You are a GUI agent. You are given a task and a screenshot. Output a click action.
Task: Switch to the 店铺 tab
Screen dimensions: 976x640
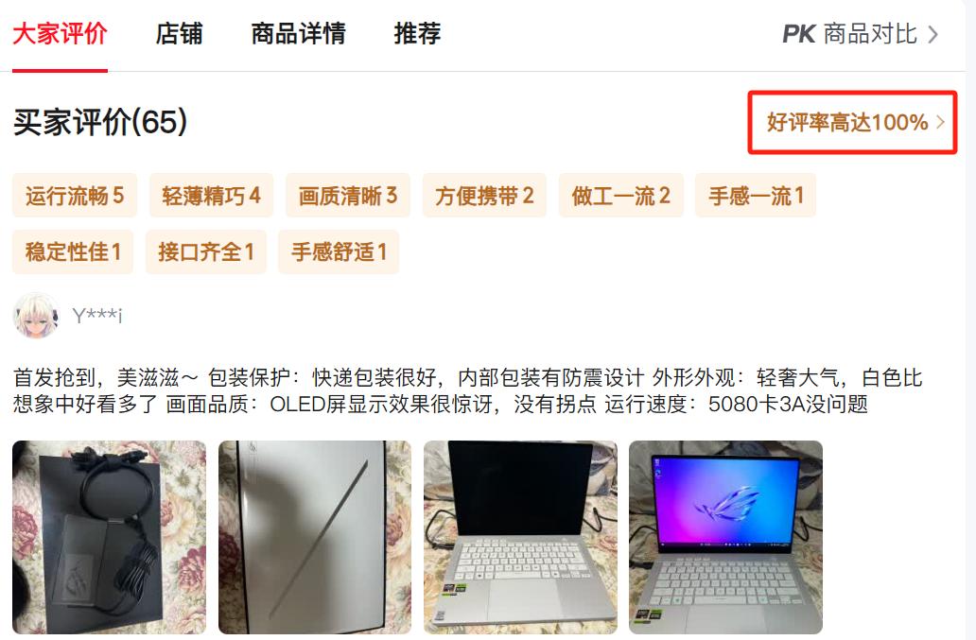pyautogui.click(x=179, y=34)
